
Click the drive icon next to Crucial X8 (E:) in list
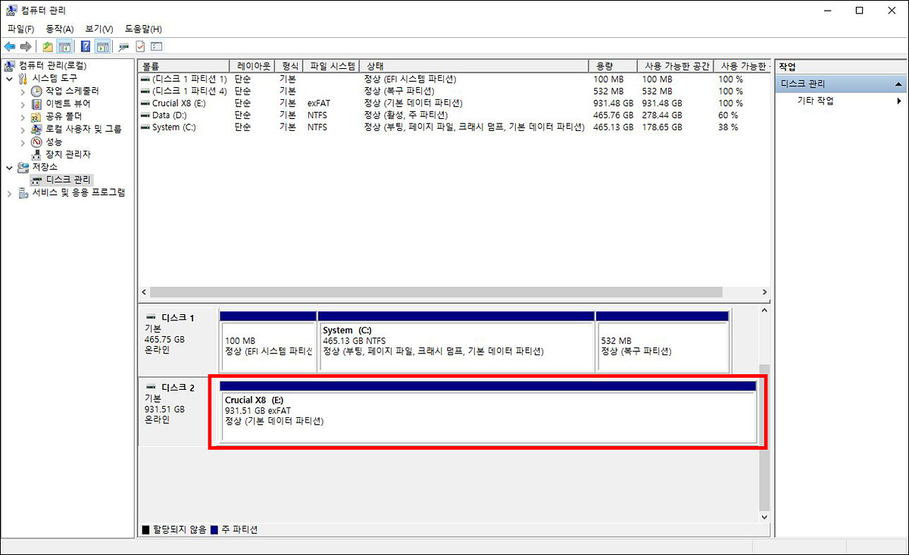click(145, 103)
